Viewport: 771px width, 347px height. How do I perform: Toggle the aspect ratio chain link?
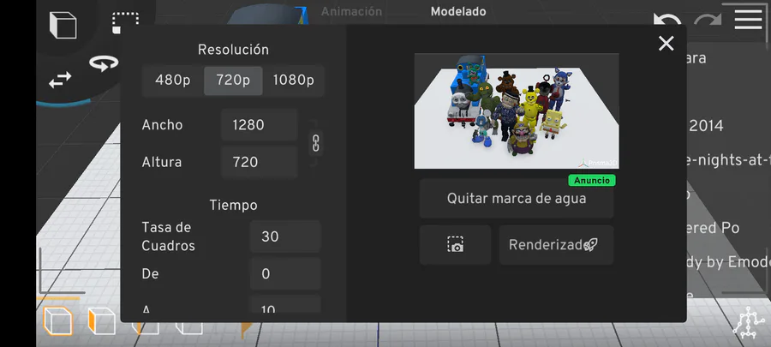tap(315, 144)
